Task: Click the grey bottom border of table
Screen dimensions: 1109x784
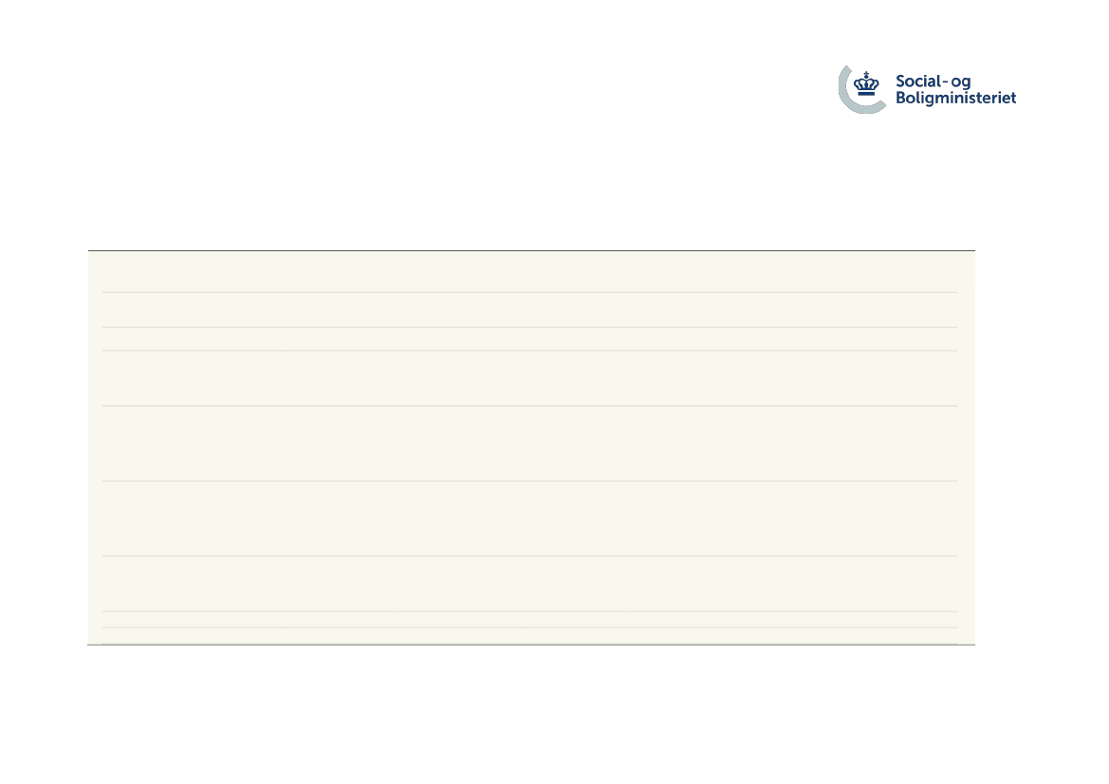Action: [531, 645]
